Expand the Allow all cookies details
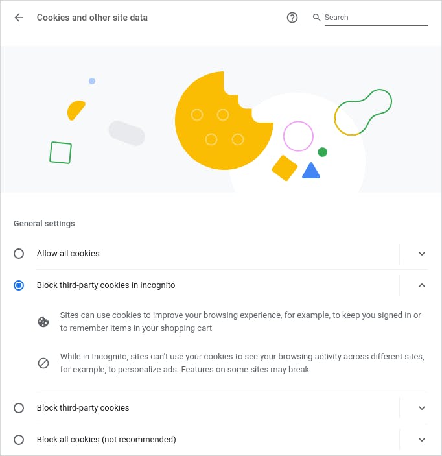Viewport: 442px width, 456px height. (x=422, y=254)
